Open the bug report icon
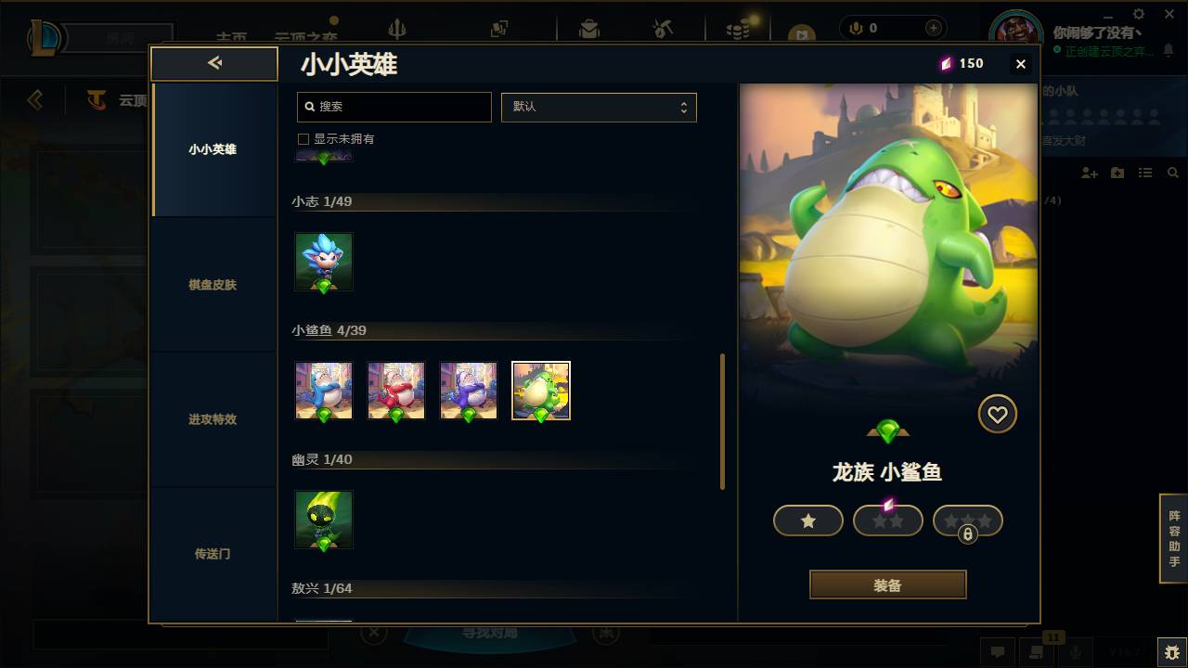Screen dimensions: 1188x668 point(1171,652)
